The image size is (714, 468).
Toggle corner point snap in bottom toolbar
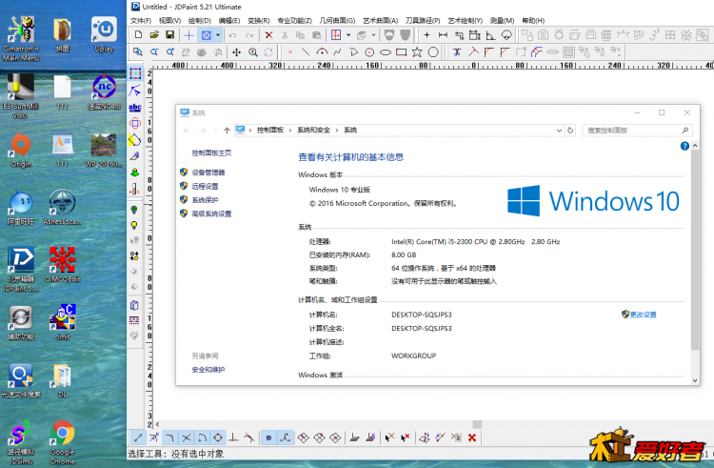(169, 437)
